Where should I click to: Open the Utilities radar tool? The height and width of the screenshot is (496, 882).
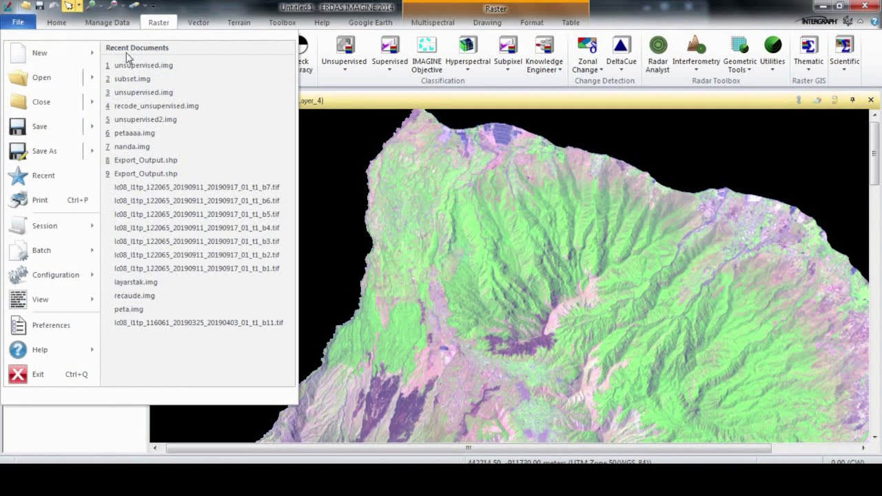click(x=772, y=54)
